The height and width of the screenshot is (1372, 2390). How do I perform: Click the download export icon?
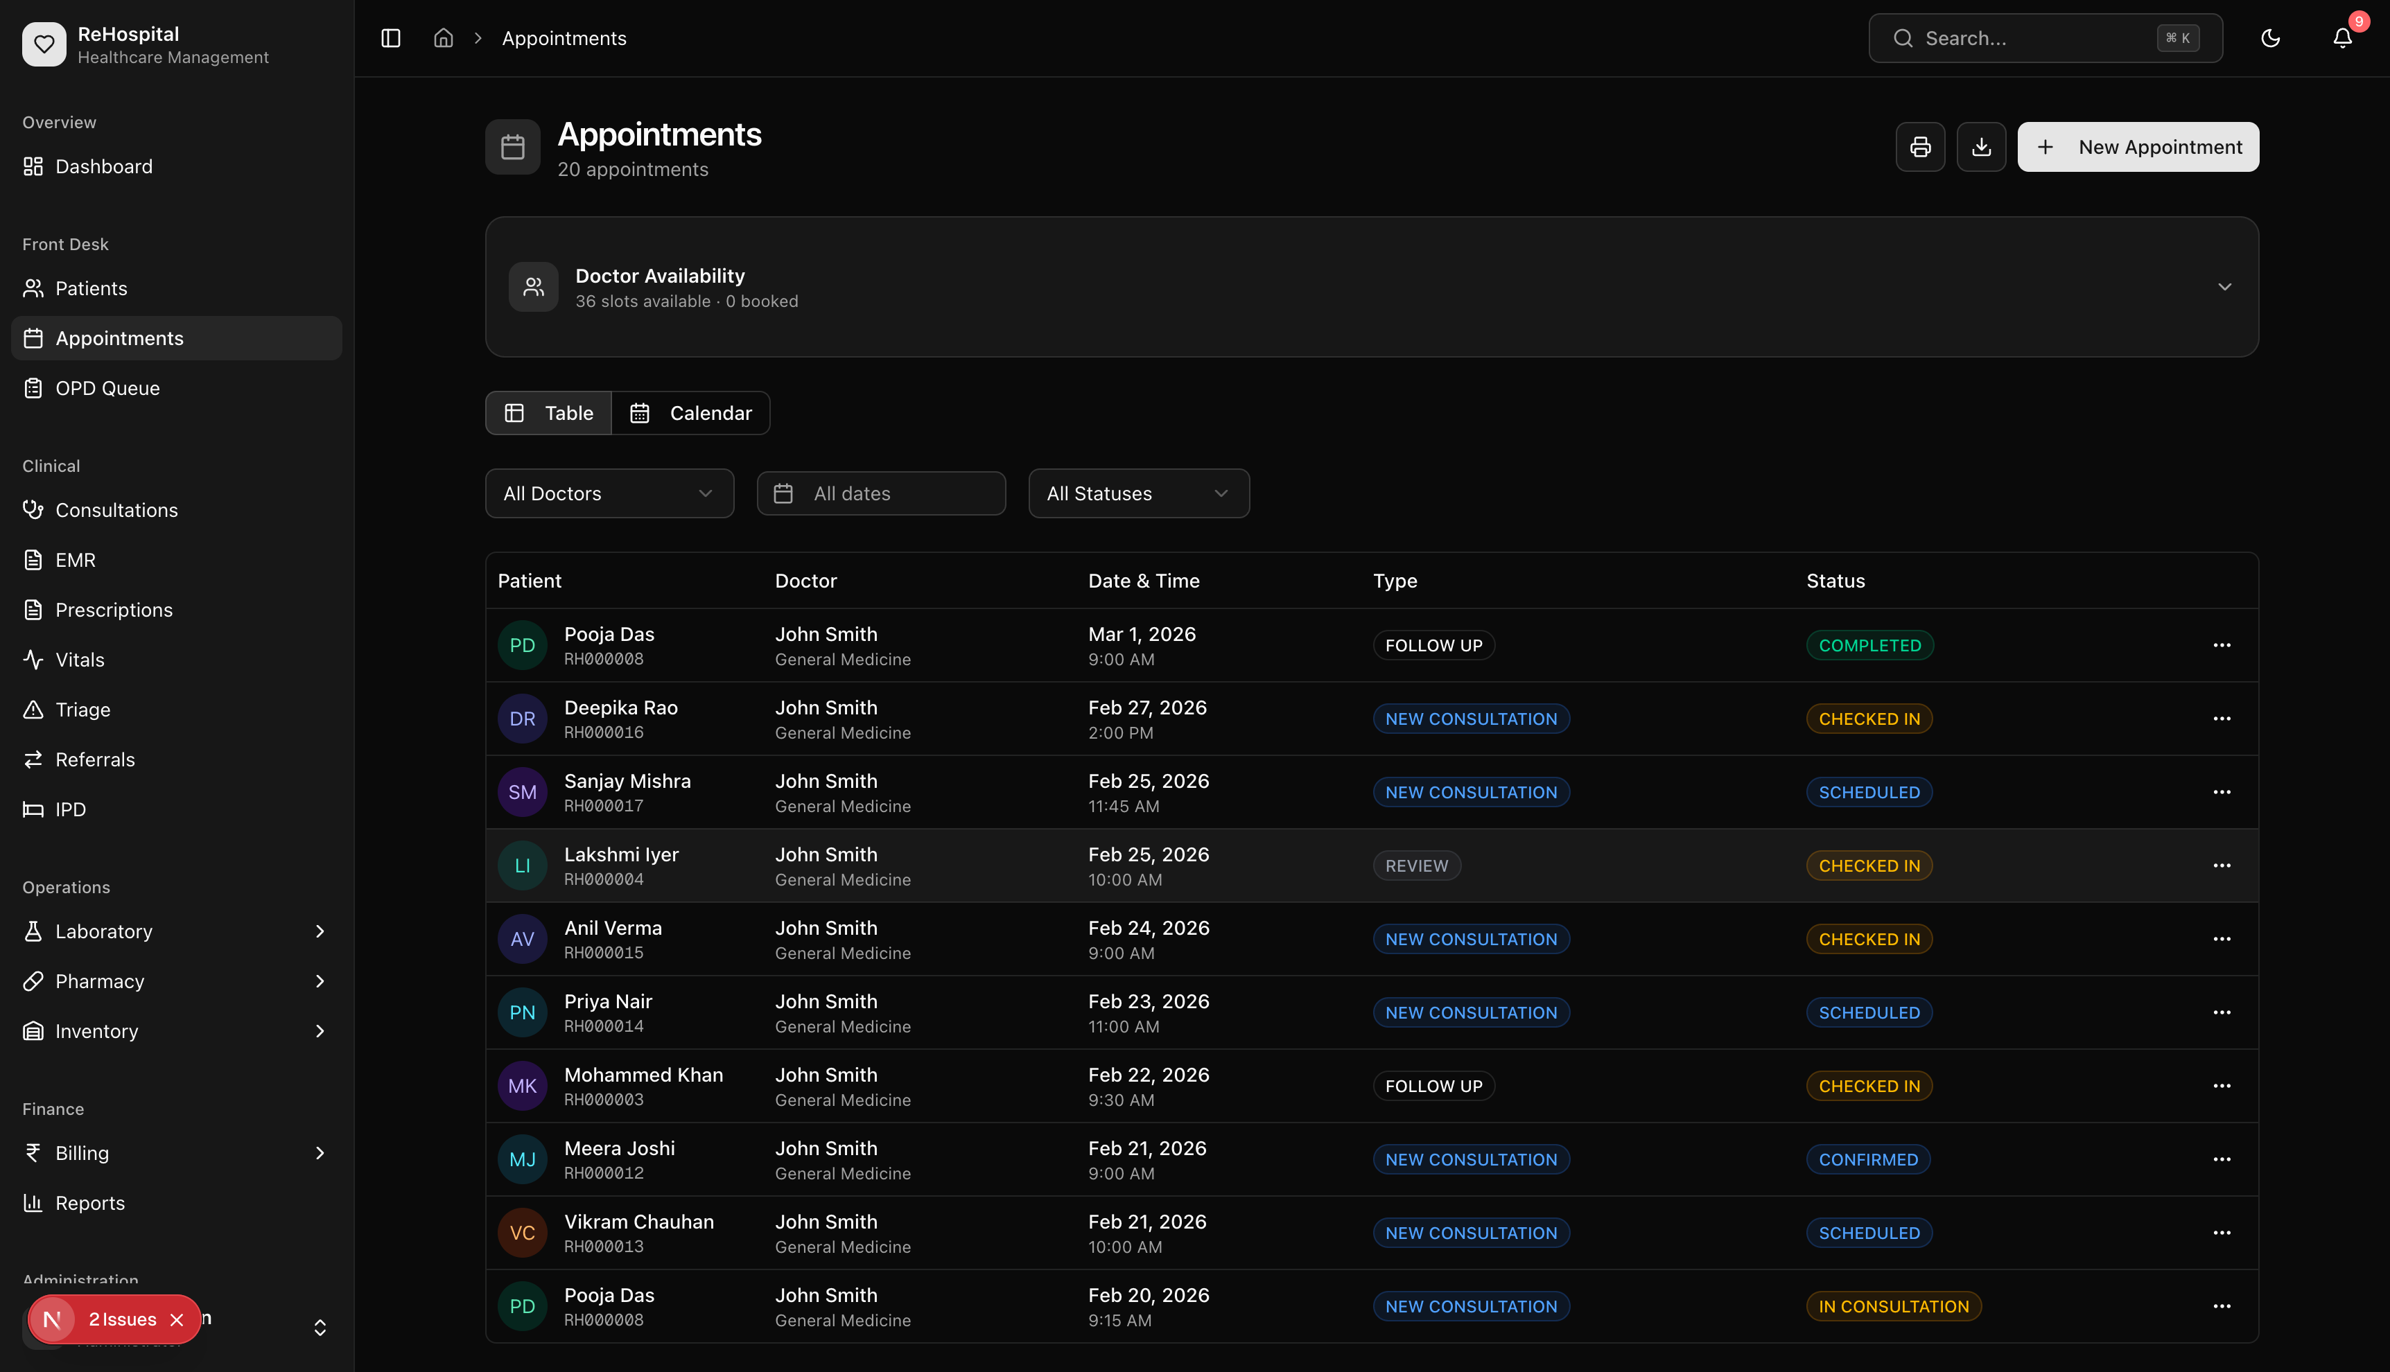point(1981,147)
